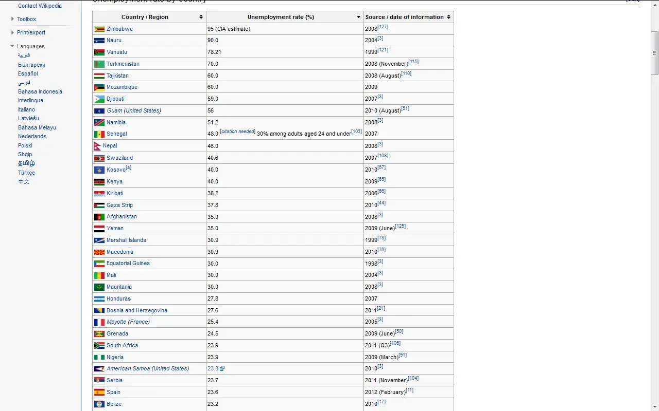Open the Contact Wikipedia link
659x411 pixels.
[x=40, y=6]
